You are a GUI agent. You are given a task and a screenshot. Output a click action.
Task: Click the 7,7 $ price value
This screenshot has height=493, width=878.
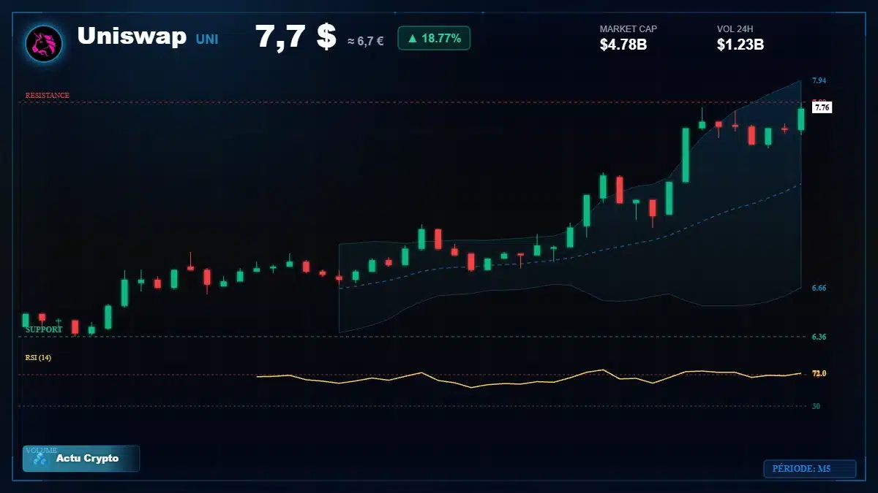pos(296,37)
